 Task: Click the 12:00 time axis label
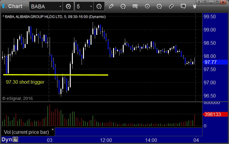[x=106, y=140]
